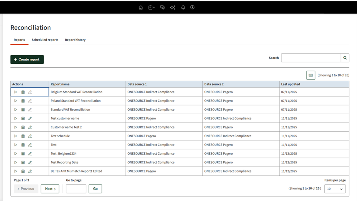Click the Go to page input box
This screenshot has width=357, height=201.
tap(76, 189)
